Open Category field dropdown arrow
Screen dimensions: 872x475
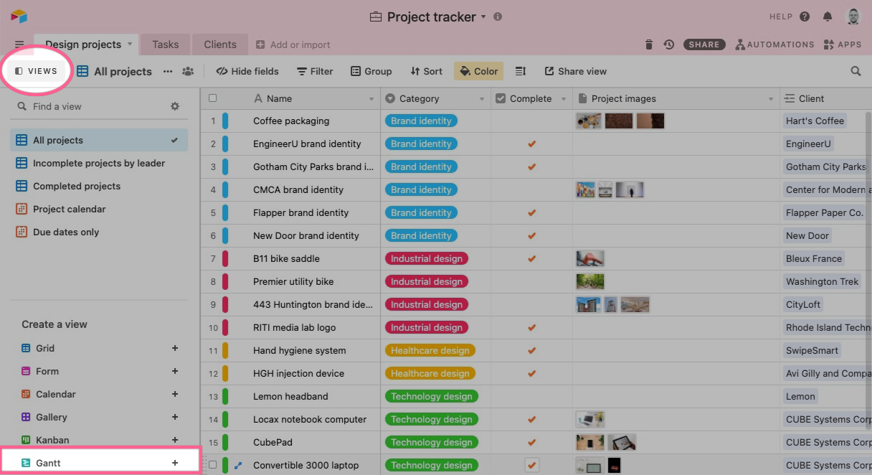click(482, 99)
